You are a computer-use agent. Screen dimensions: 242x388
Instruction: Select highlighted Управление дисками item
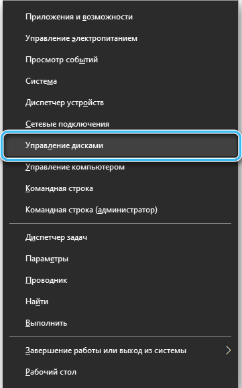(121, 145)
